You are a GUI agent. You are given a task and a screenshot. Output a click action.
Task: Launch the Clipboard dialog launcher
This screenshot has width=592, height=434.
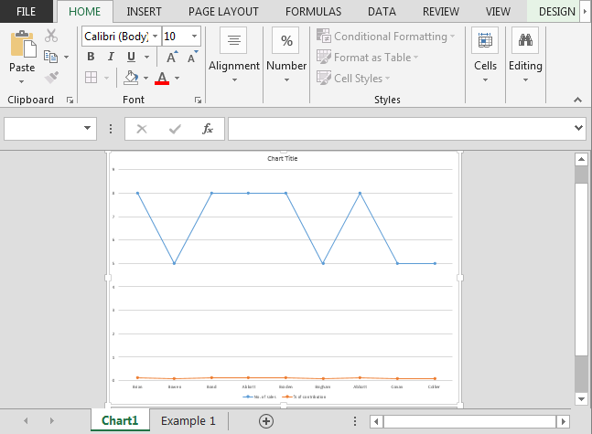(70, 100)
